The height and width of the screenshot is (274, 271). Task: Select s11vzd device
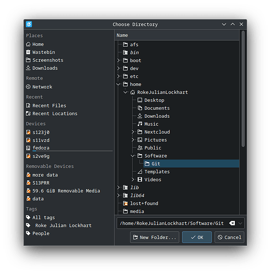tap(38, 140)
